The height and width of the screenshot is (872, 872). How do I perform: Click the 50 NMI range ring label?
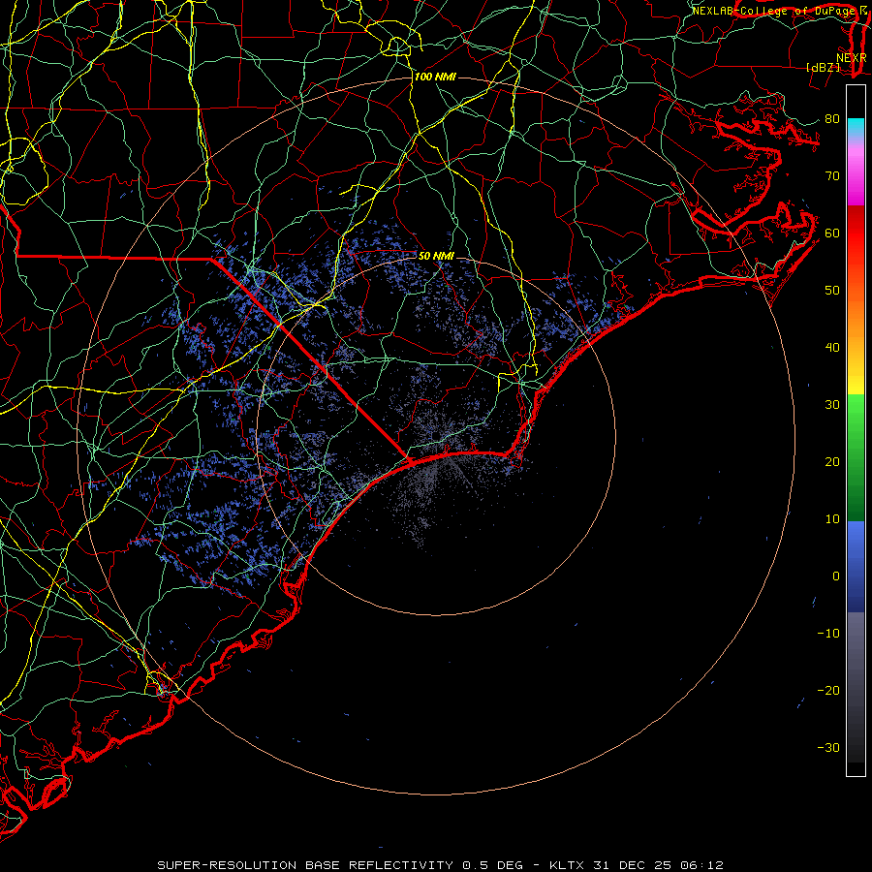(436, 256)
